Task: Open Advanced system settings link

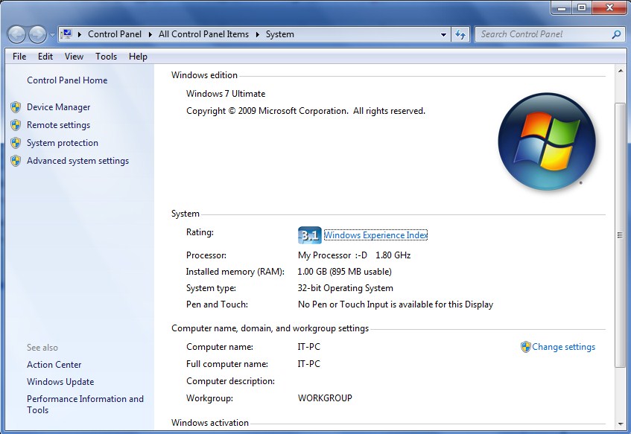Action: tap(77, 161)
